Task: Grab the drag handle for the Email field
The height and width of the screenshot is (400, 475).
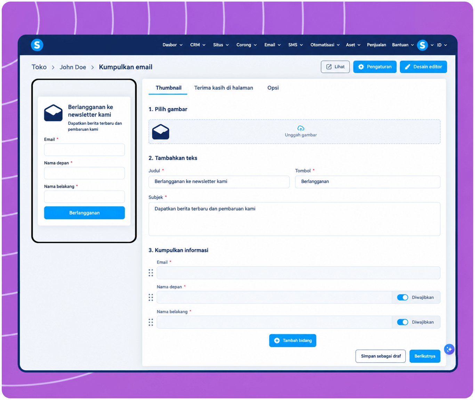Action: 151,273
